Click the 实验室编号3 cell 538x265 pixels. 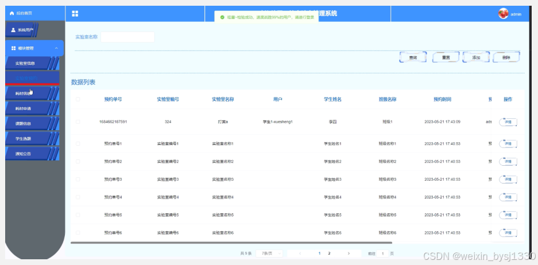point(168,180)
